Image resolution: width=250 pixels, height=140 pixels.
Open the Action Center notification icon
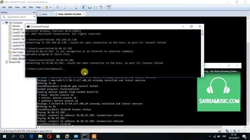pos(245,136)
